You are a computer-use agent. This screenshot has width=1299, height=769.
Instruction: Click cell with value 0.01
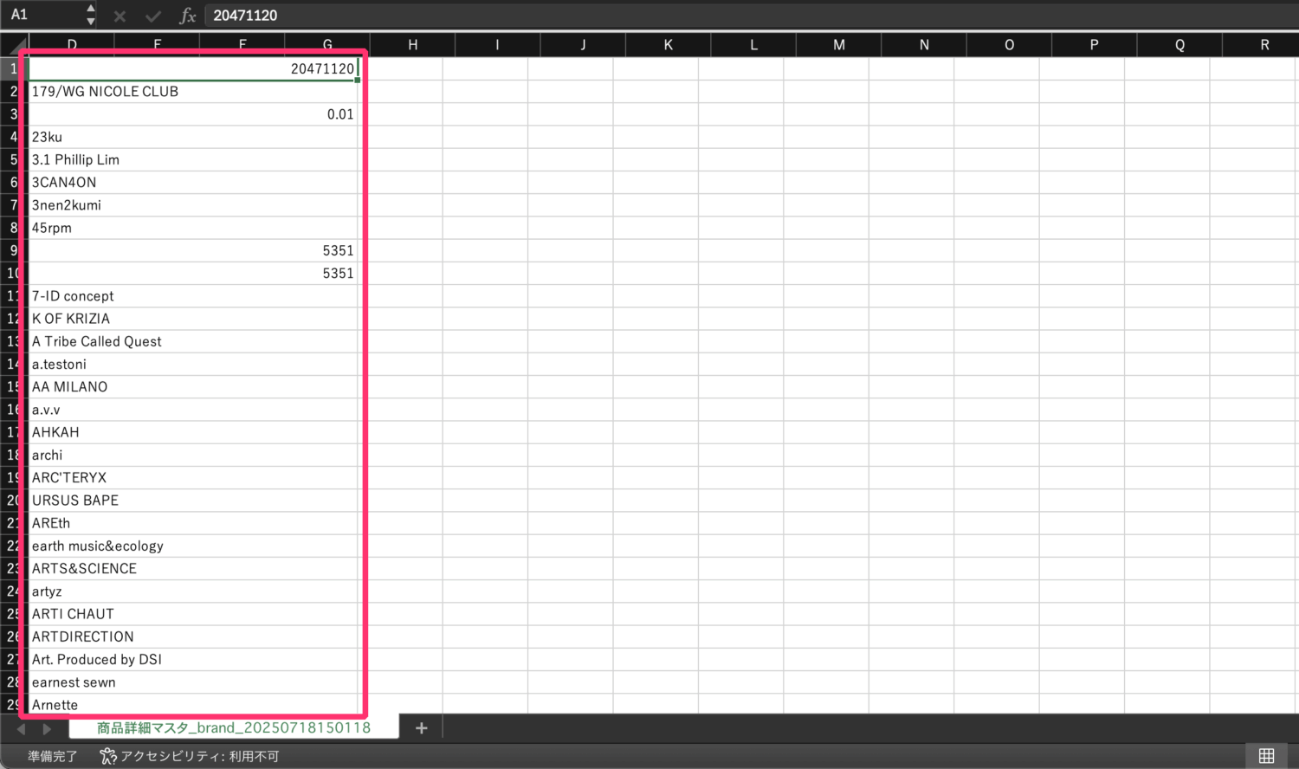194,114
